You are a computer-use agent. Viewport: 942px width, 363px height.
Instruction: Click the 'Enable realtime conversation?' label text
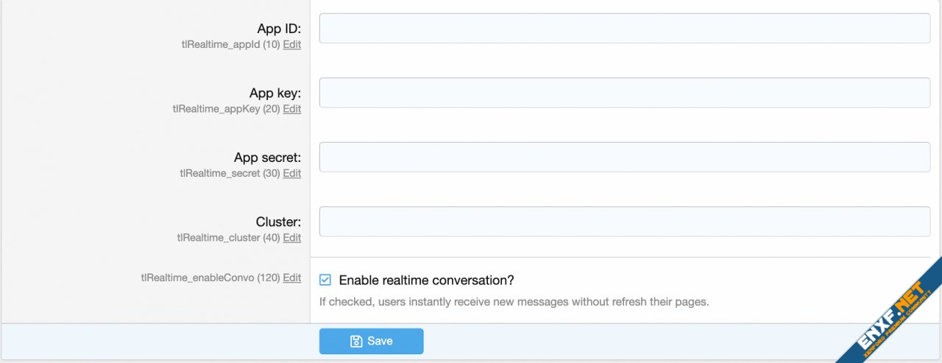pyautogui.click(x=426, y=280)
